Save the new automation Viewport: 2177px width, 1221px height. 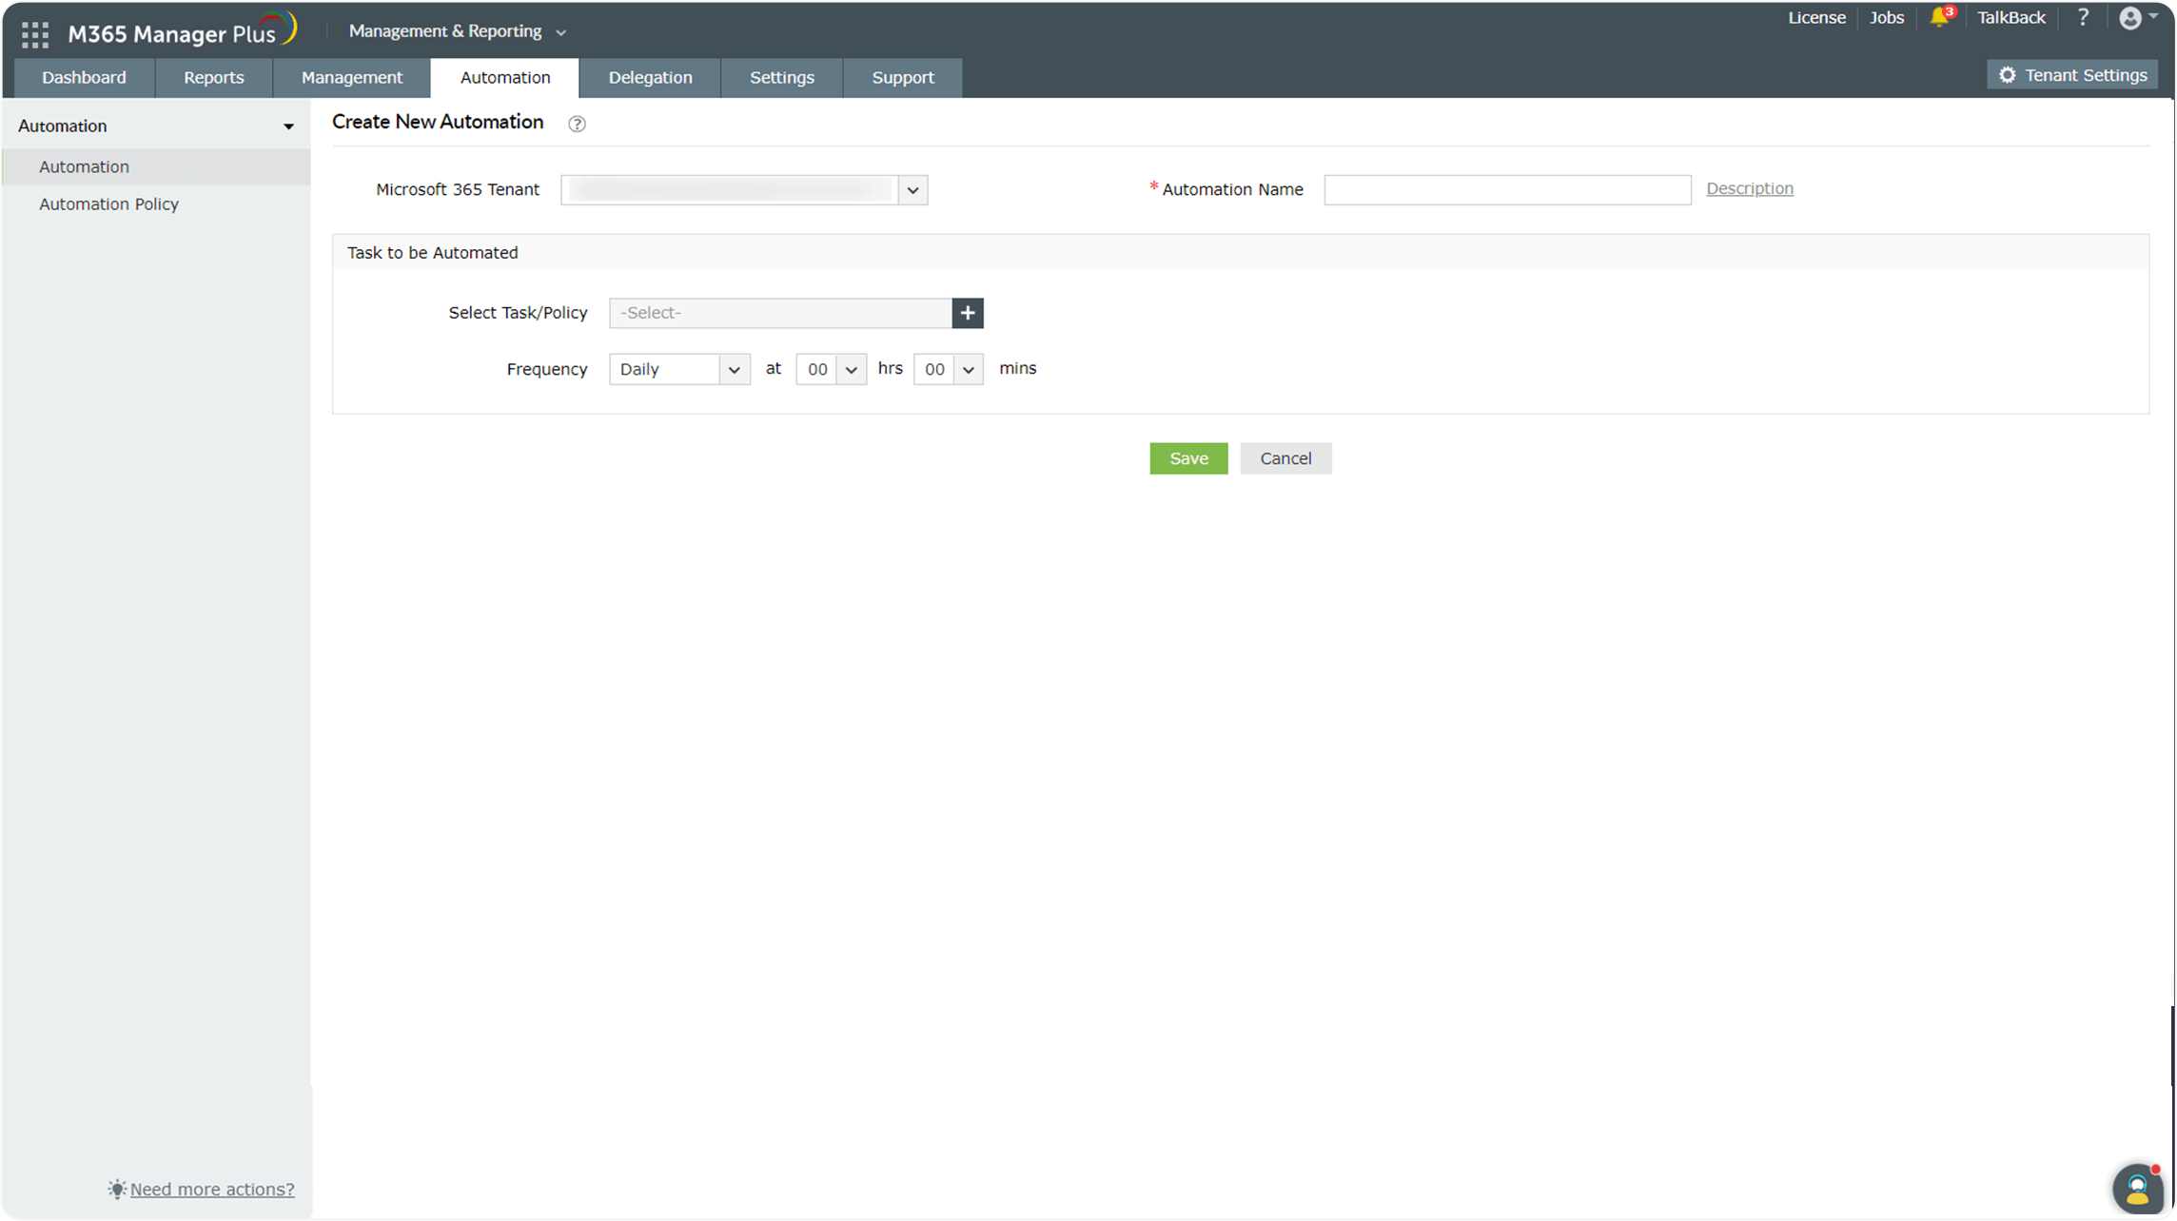1188,457
